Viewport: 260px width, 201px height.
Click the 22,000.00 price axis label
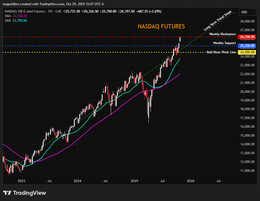(247, 74)
